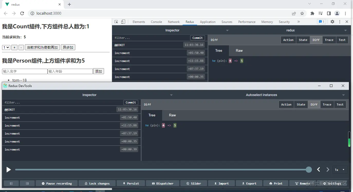Open the Inspector dropdown in Redux DevTools window
This screenshot has width=353, height=192.
[89, 95]
